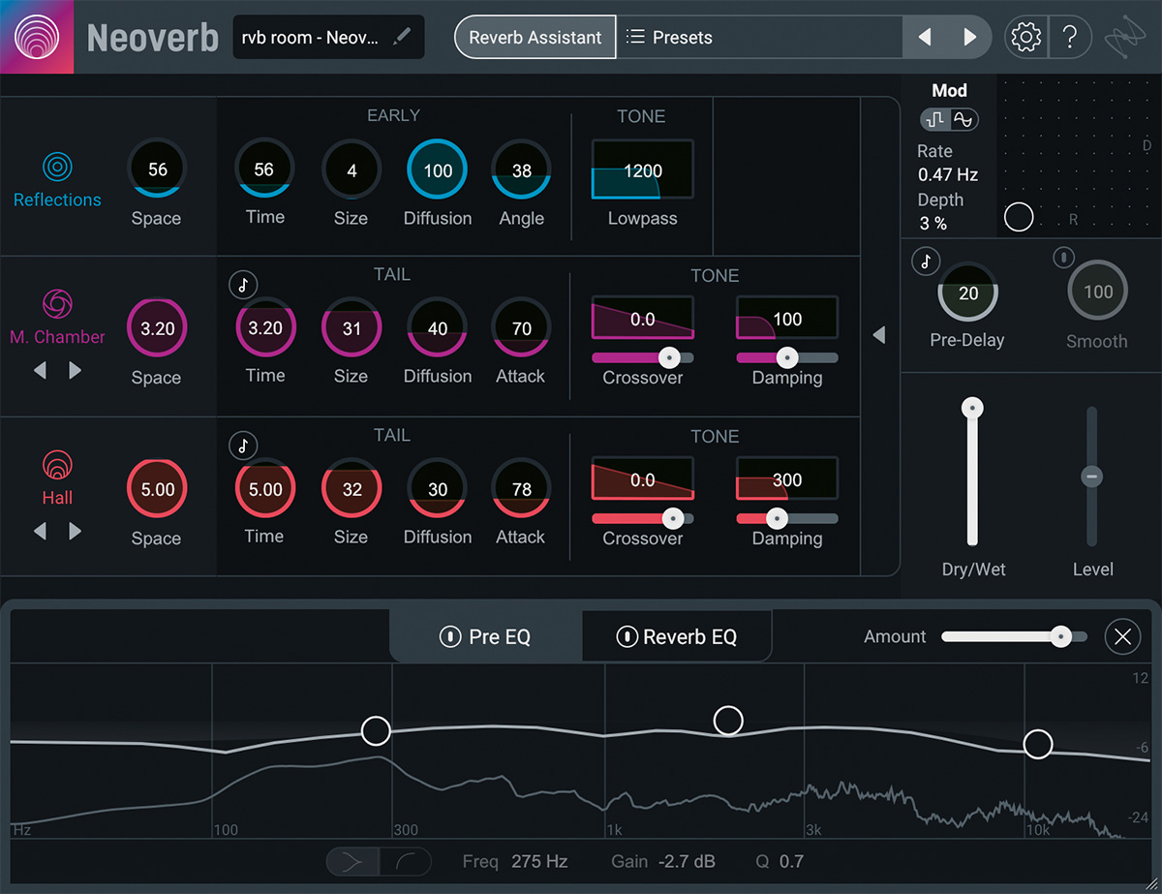Close the EQ panel
This screenshot has width=1162, height=894.
point(1122,636)
